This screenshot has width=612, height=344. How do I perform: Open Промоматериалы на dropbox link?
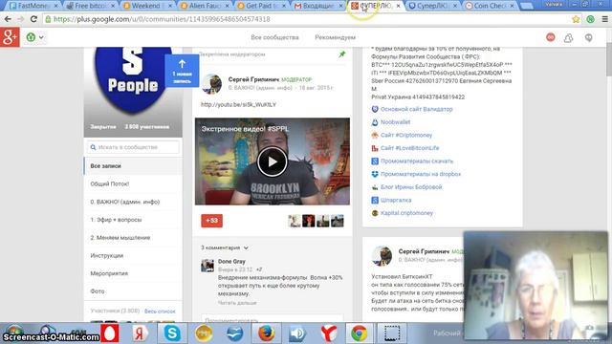click(x=421, y=174)
